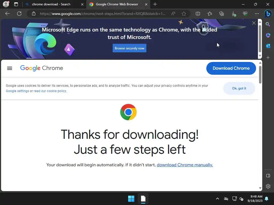The width and height of the screenshot is (274, 205).
Task: Open the taskbar file app icon
Action: click(x=143, y=199)
